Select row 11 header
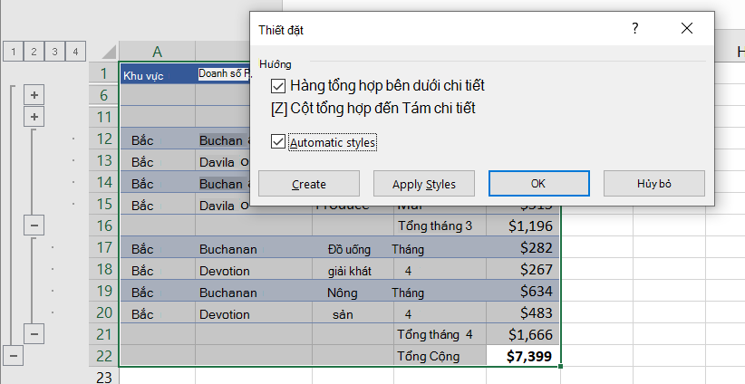Screen dimensions: 745x384 point(104,117)
